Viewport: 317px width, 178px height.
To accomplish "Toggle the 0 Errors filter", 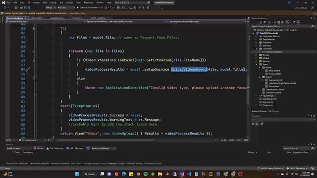I will click(x=39, y=148).
